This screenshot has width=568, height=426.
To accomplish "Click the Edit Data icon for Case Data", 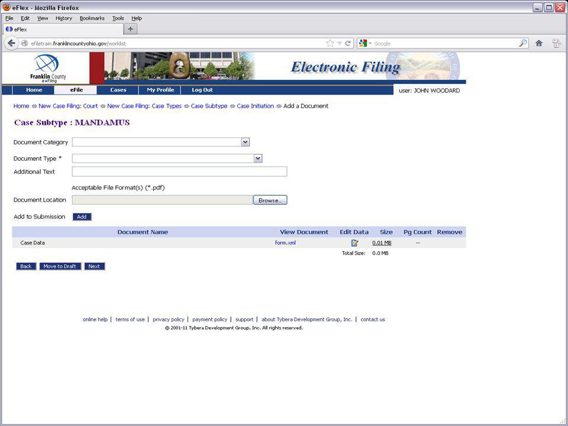I will (x=354, y=243).
